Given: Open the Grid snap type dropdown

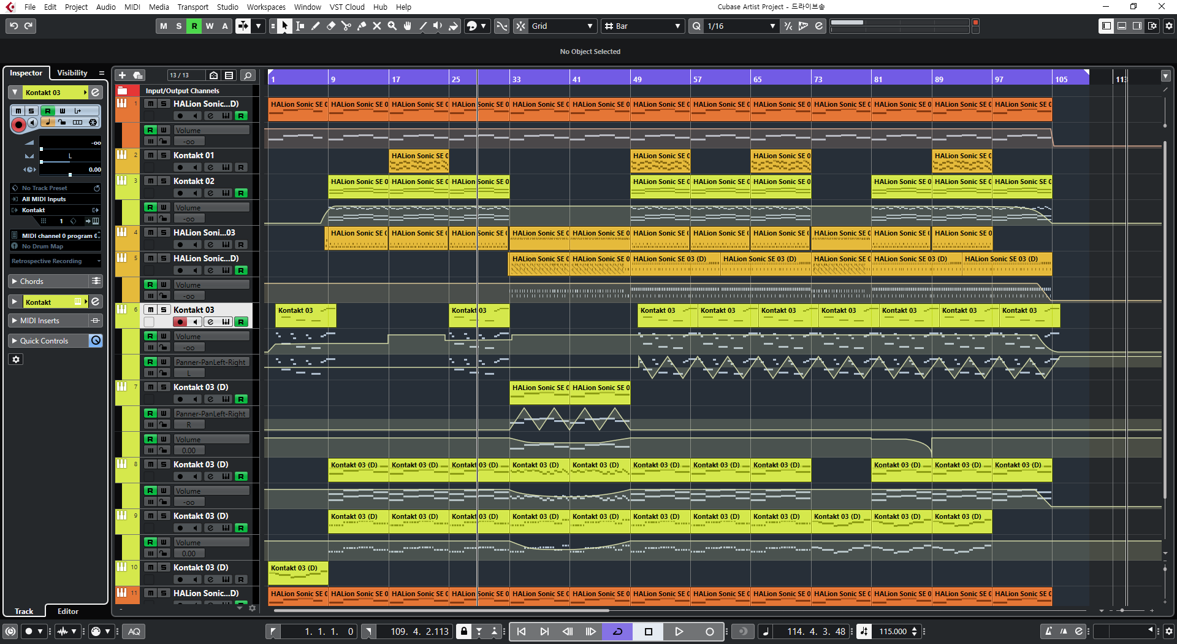Looking at the screenshot, I should coord(562,26).
